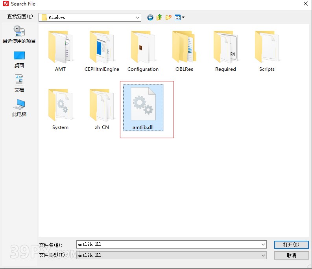The height and width of the screenshot is (269, 312).
Task: Open the OBLRes folder
Action: [x=184, y=52]
